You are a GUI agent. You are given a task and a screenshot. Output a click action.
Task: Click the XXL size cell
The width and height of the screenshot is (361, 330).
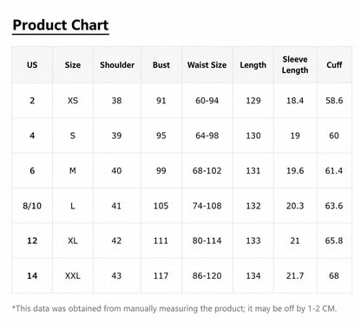[x=73, y=275]
